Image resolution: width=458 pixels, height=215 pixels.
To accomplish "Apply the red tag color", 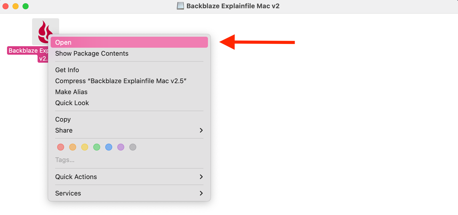I will (61, 147).
